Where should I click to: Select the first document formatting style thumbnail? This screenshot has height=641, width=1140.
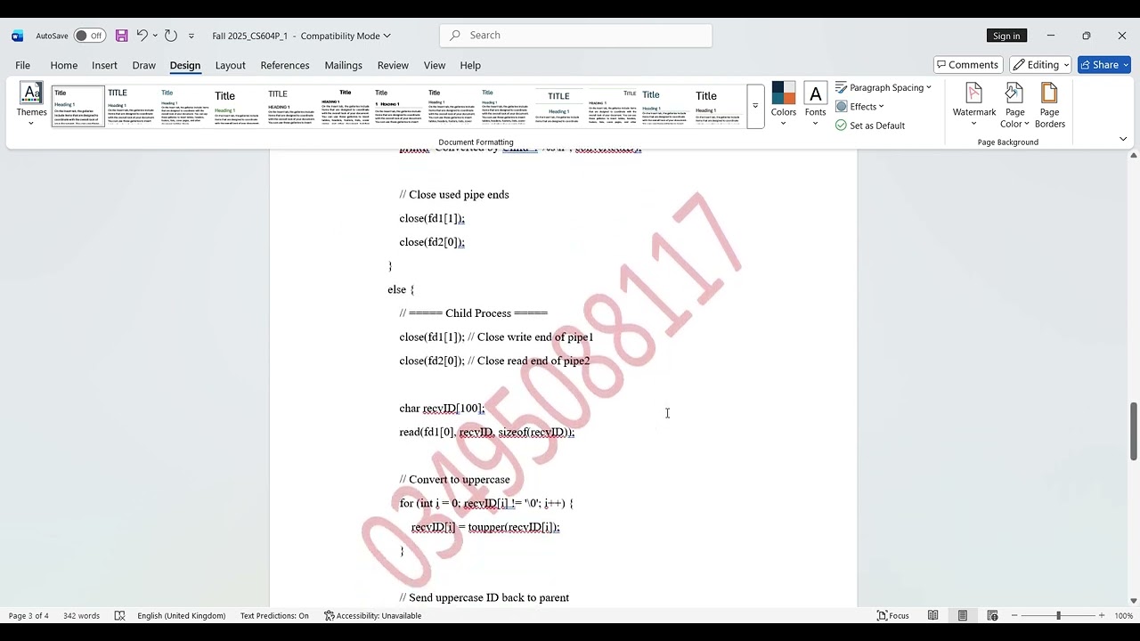[78, 107]
